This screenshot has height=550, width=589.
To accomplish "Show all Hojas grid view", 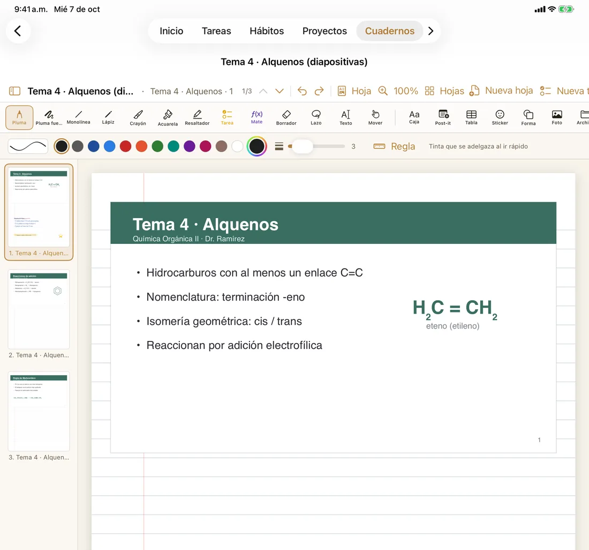I will point(444,91).
